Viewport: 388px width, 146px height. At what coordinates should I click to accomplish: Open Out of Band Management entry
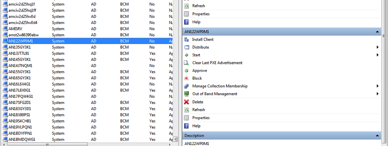click(x=214, y=94)
